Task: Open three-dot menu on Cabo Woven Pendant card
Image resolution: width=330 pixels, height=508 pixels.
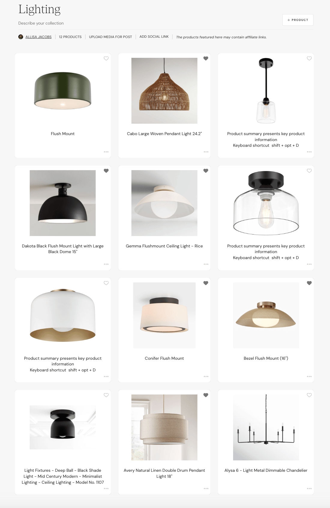Action: pyautogui.click(x=206, y=152)
